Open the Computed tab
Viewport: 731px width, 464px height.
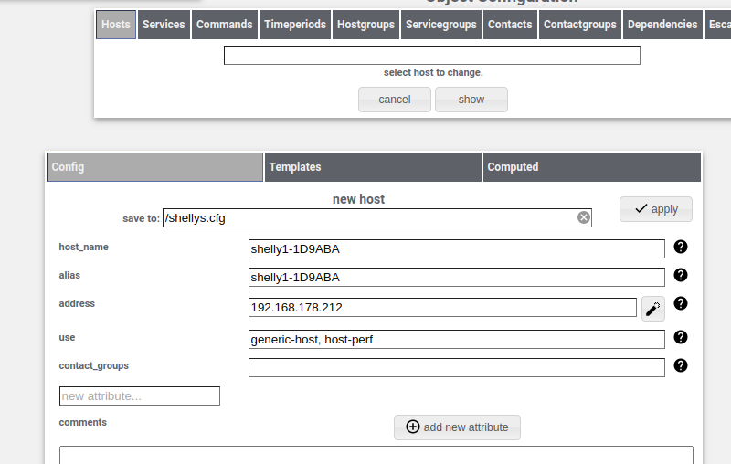click(591, 167)
